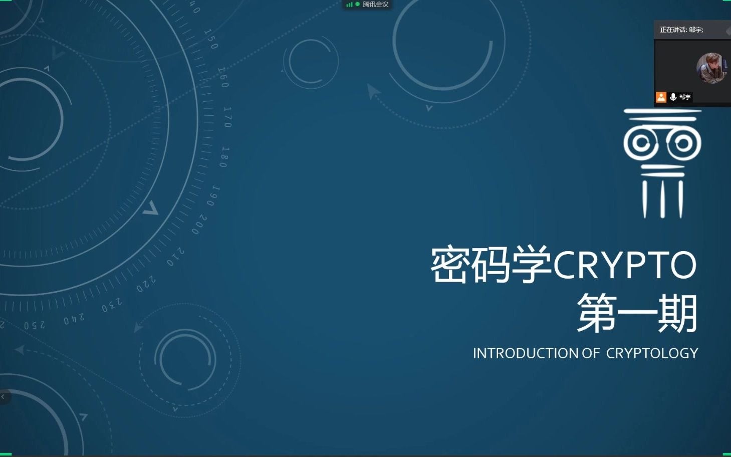This screenshot has width=731, height=457.
Task: Collapse the speaker panel using its right-edge arrow
Action: [728, 31]
